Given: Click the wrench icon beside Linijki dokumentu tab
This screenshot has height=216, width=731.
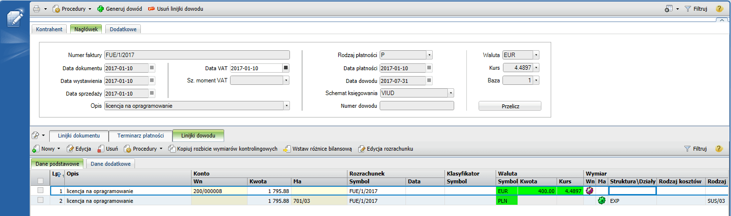Looking at the screenshot, I should [x=36, y=135].
